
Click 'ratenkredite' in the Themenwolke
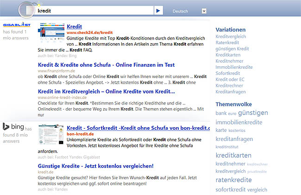pos(233,180)
